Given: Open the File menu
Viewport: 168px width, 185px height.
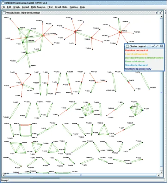Looking at the screenshot, I should [x=3, y=7].
